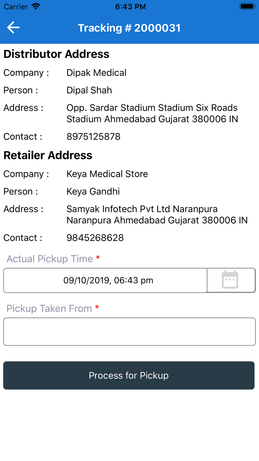This screenshot has width=259, height=461.
Task: Open the calendar date picker icon
Action: coord(230,280)
